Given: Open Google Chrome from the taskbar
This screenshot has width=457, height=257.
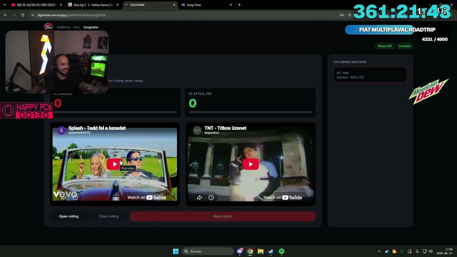Looking at the screenshot, I should [x=250, y=251].
